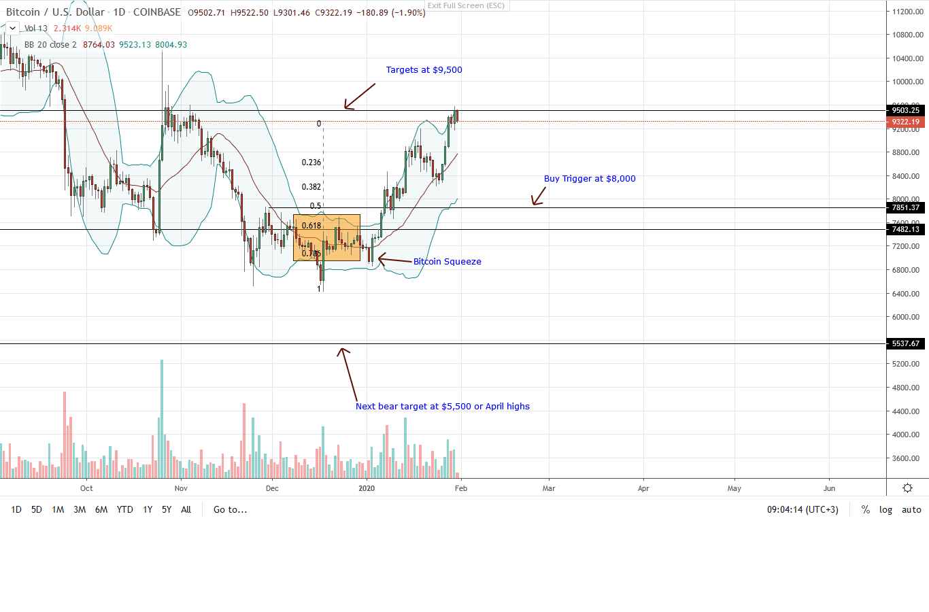
Task: Click the Vol 13 indicator label
Action: point(36,29)
